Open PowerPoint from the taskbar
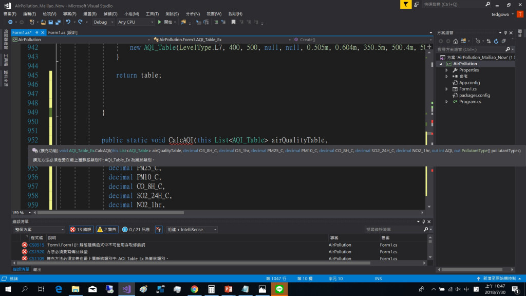 [229, 289]
